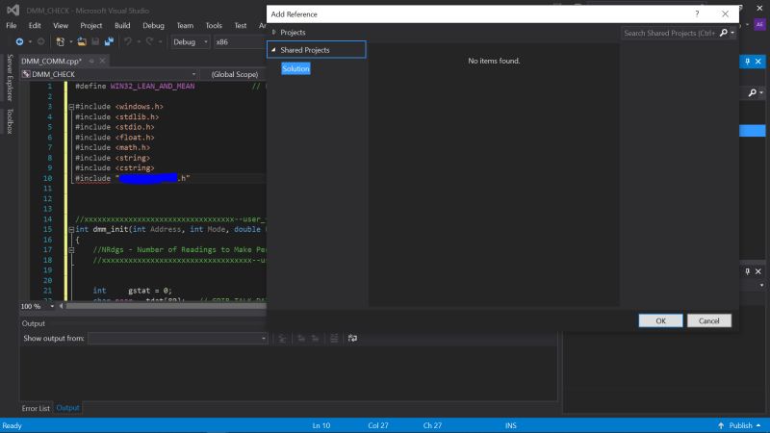Viewport: 770px width, 433px height.
Task: Click the Find Message in Code output icon
Action: 283,339
